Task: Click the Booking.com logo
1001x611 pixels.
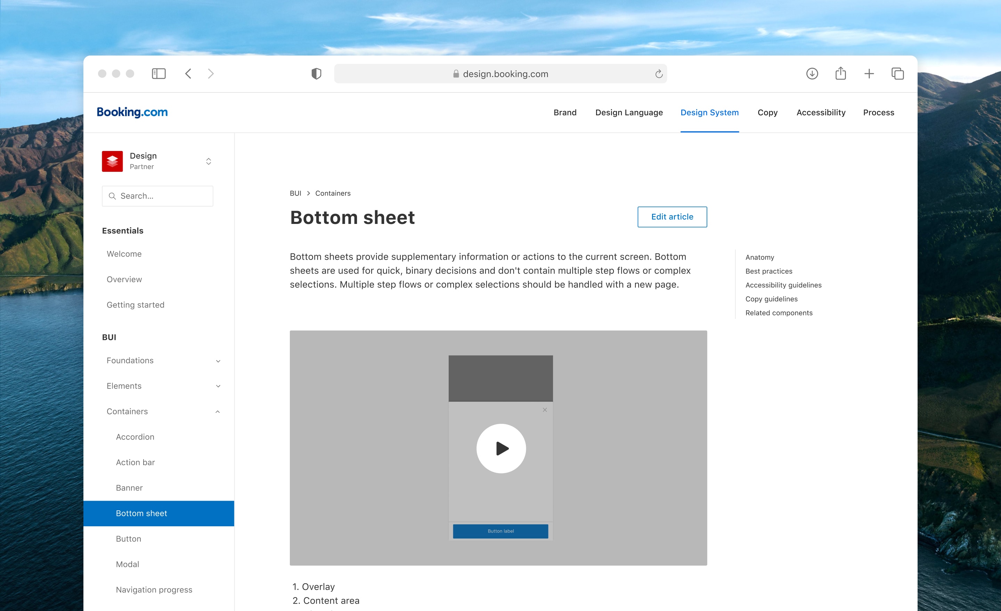Action: [x=132, y=112]
